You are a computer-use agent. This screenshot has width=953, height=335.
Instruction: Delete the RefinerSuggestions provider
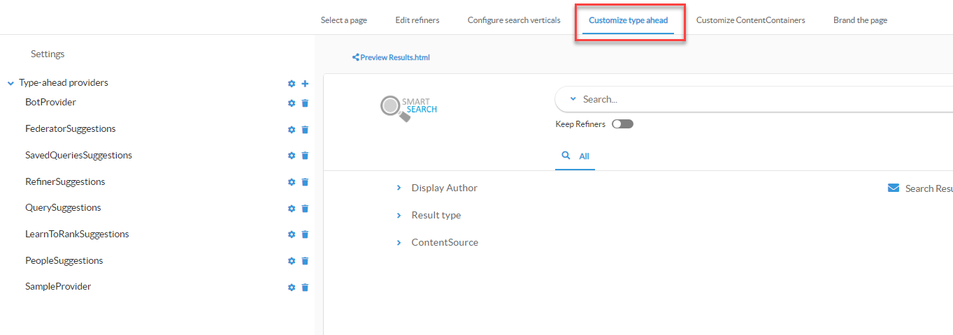[x=305, y=182]
